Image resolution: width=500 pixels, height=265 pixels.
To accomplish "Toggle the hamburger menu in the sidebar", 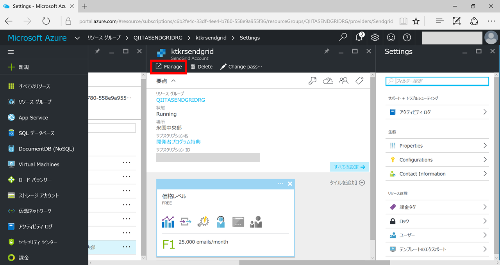I will tap(11, 52).
